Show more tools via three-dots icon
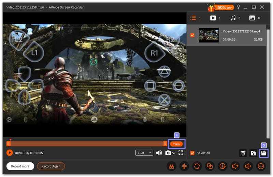The height and width of the screenshot is (177, 273). point(261,166)
